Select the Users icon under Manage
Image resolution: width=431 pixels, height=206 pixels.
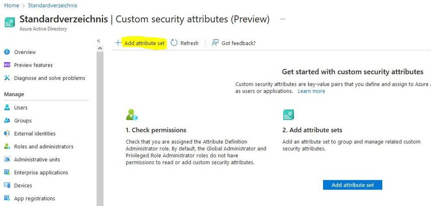pos(7,107)
